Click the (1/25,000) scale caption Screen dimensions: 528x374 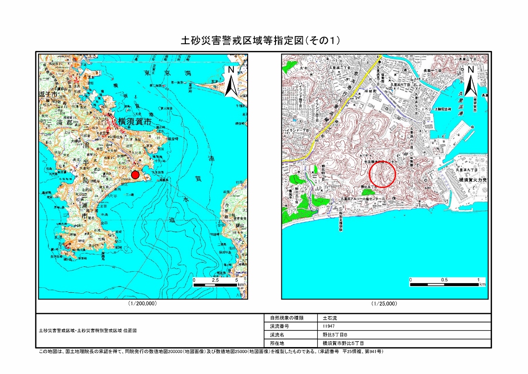384,304
